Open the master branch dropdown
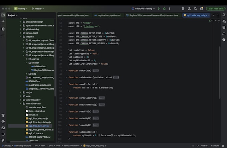The height and width of the screenshot is (148, 227). point(38,9)
